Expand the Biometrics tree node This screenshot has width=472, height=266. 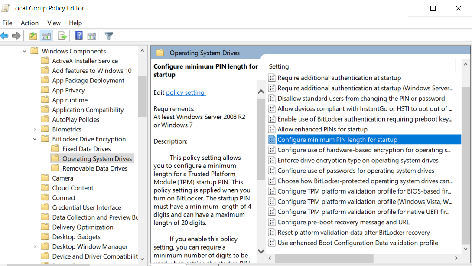pos(35,129)
